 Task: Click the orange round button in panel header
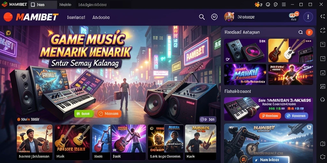pyautogui.click(x=309, y=32)
